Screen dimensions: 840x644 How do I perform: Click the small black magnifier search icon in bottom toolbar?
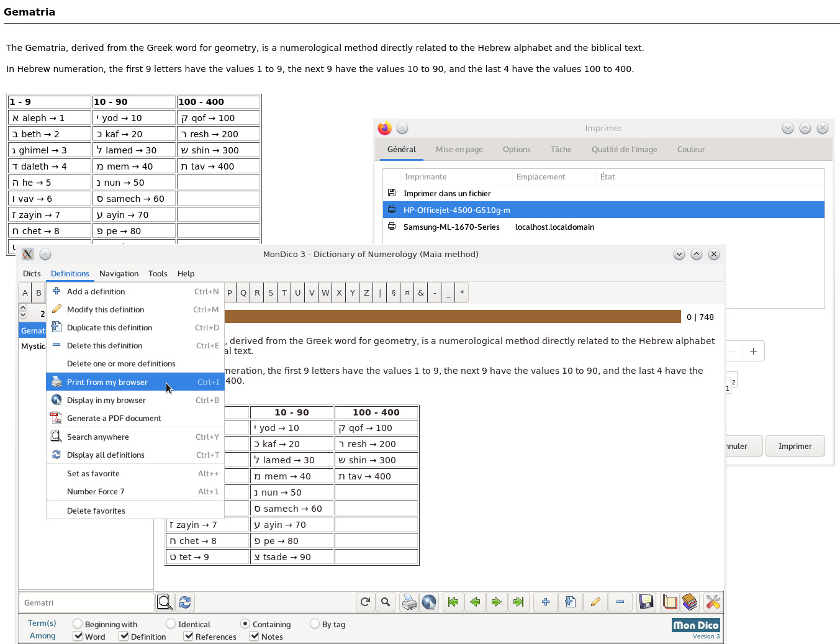tap(386, 602)
